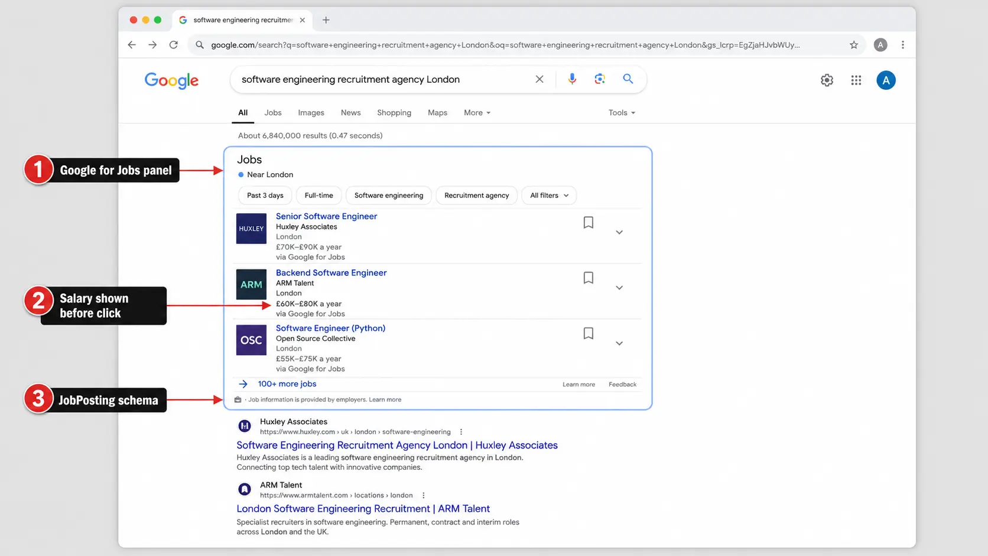988x556 pixels.
Task: Open the Backend Software Engineer job link
Action: [331, 273]
